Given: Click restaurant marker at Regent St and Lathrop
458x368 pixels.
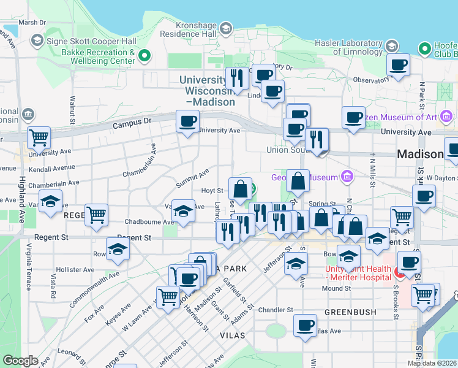Looking at the screenshot, I should click(228, 231).
